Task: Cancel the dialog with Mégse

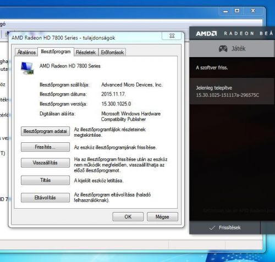Action: click(x=162, y=217)
